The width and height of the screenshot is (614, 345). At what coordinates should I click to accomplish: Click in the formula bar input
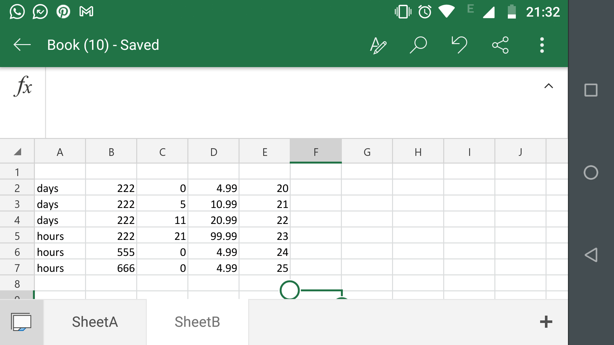coord(288,102)
